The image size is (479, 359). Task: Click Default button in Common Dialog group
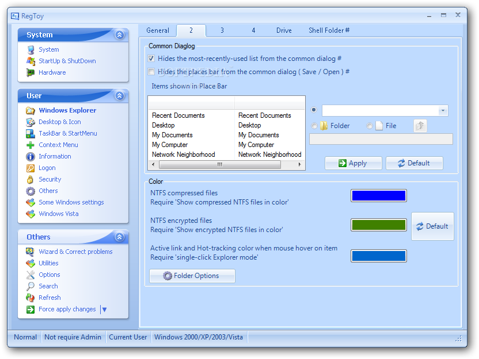[415, 163]
